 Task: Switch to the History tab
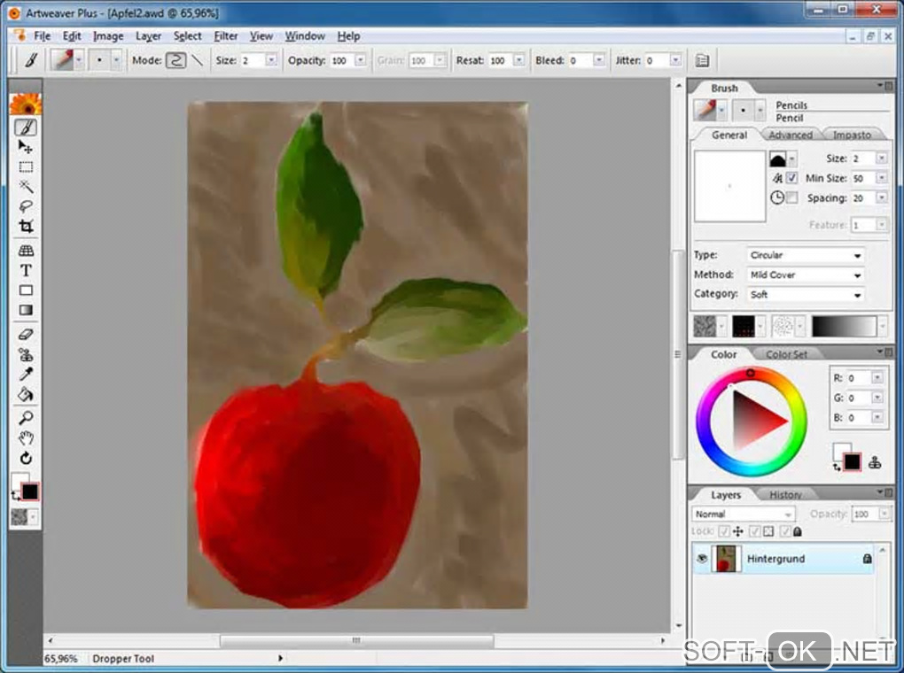pos(785,495)
